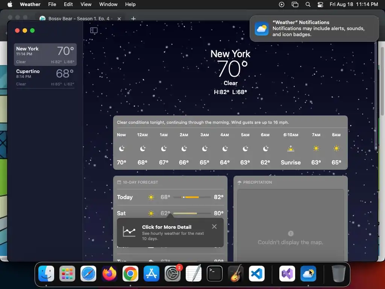The width and height of the screenshot is (385, 289).
Task: Dismiss the Click for More Detail tooltip
Action: pyautogui.click(x=214, y=227)
